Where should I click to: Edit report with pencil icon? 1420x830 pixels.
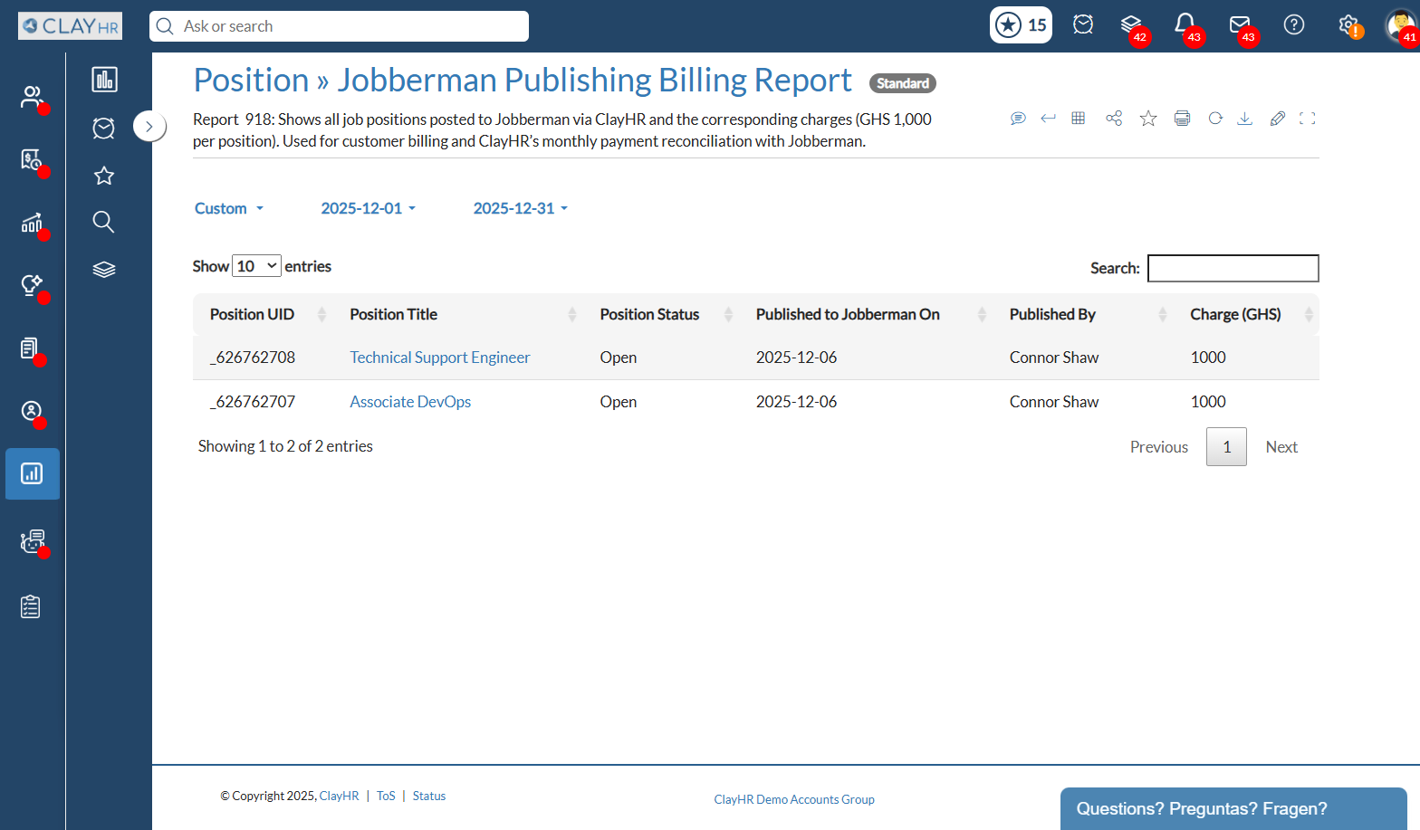point(1278,118)
